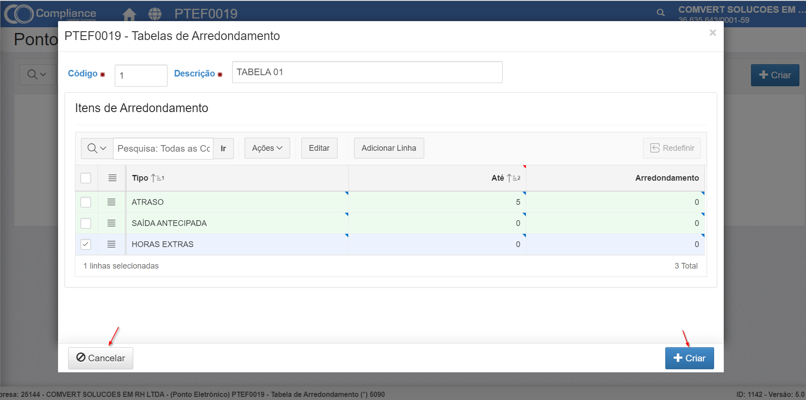Click PTEF0019 title in top bar
The width and height of the screenshot is (806, 400).
click(206, 14)
